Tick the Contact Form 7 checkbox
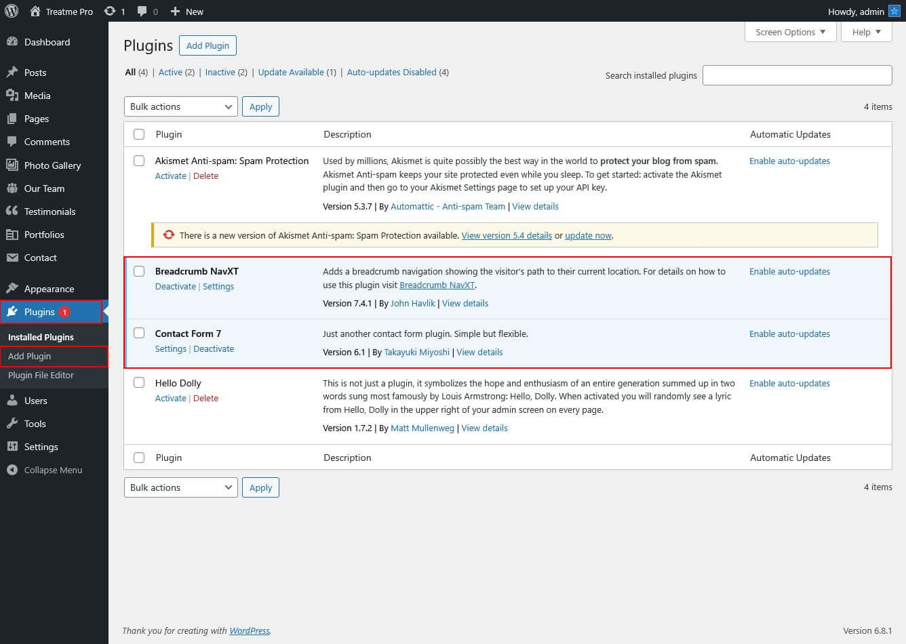Screen dimensions: 906x644 pyautogui.click(x=139, y=333)
